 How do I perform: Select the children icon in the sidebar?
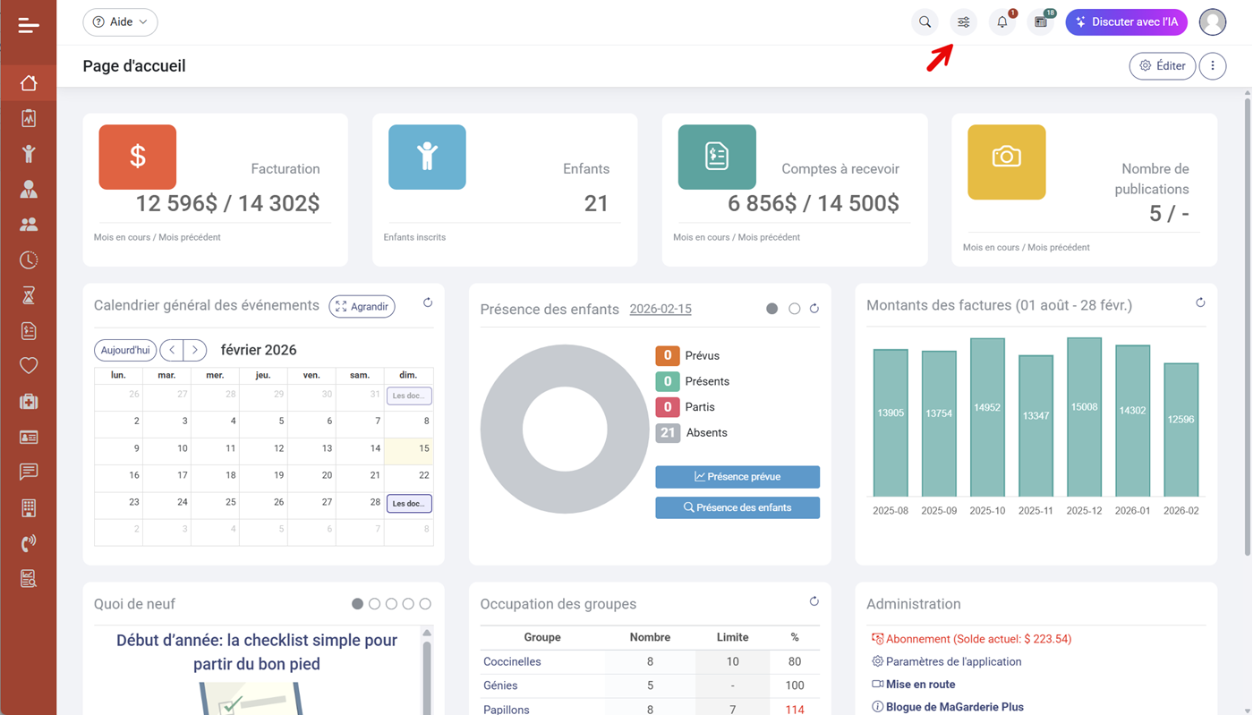pos(28,153)
